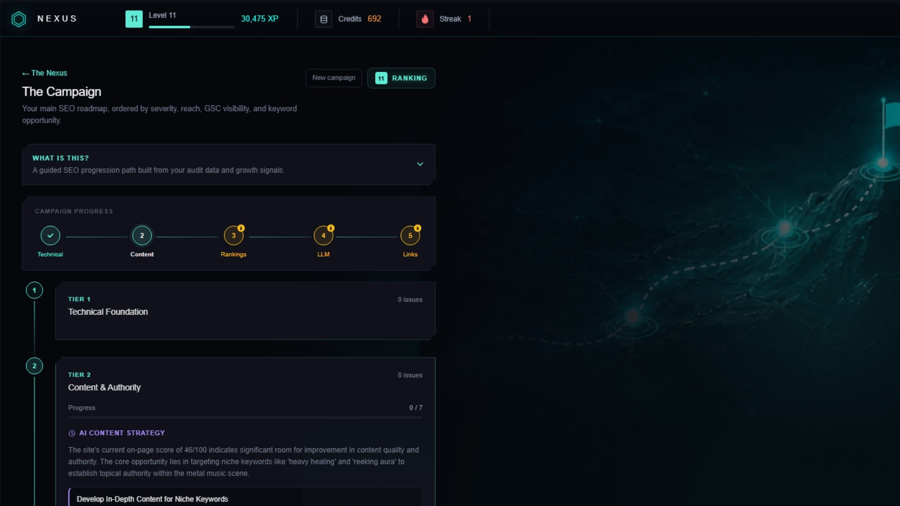Screen dimensions: 900x506
Task: Click the 'WHAT IS THIS?' heading
Action: click(60, 159)
